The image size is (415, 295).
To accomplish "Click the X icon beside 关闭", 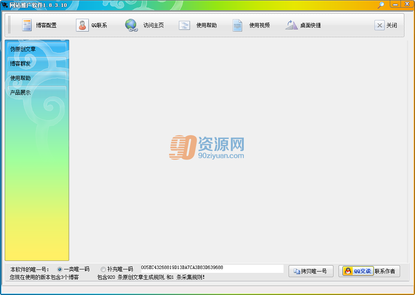I will pyautogui.click(x=379, y=26).
